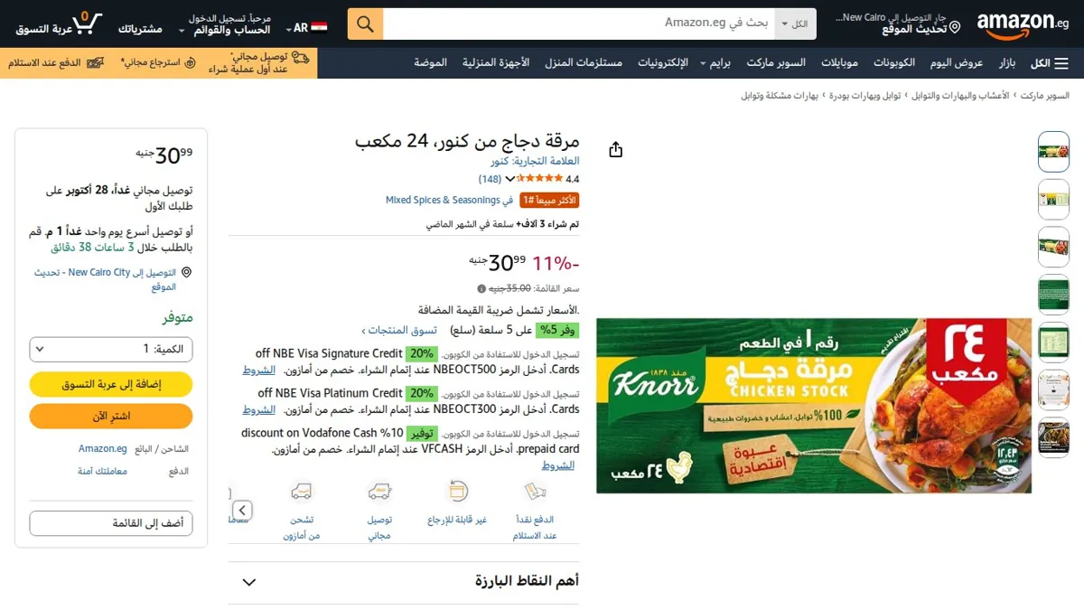Open the search category dropdown 'الكل'
1084x610 pixels.
[796, 23]
